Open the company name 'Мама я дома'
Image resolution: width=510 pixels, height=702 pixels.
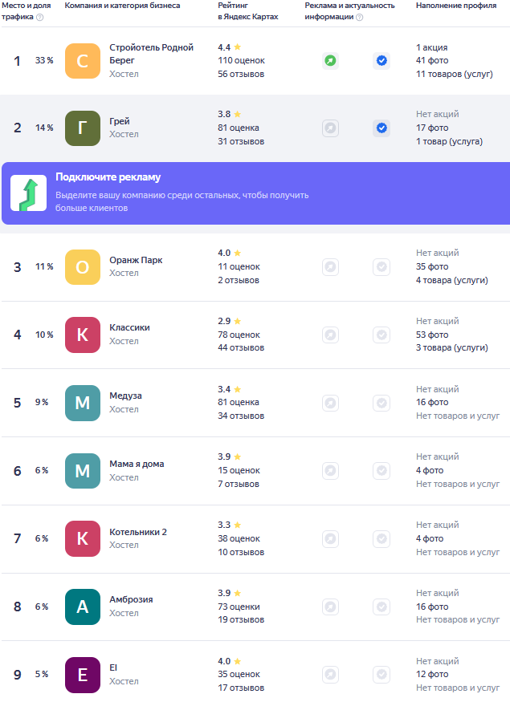click(x=137, y=464)
